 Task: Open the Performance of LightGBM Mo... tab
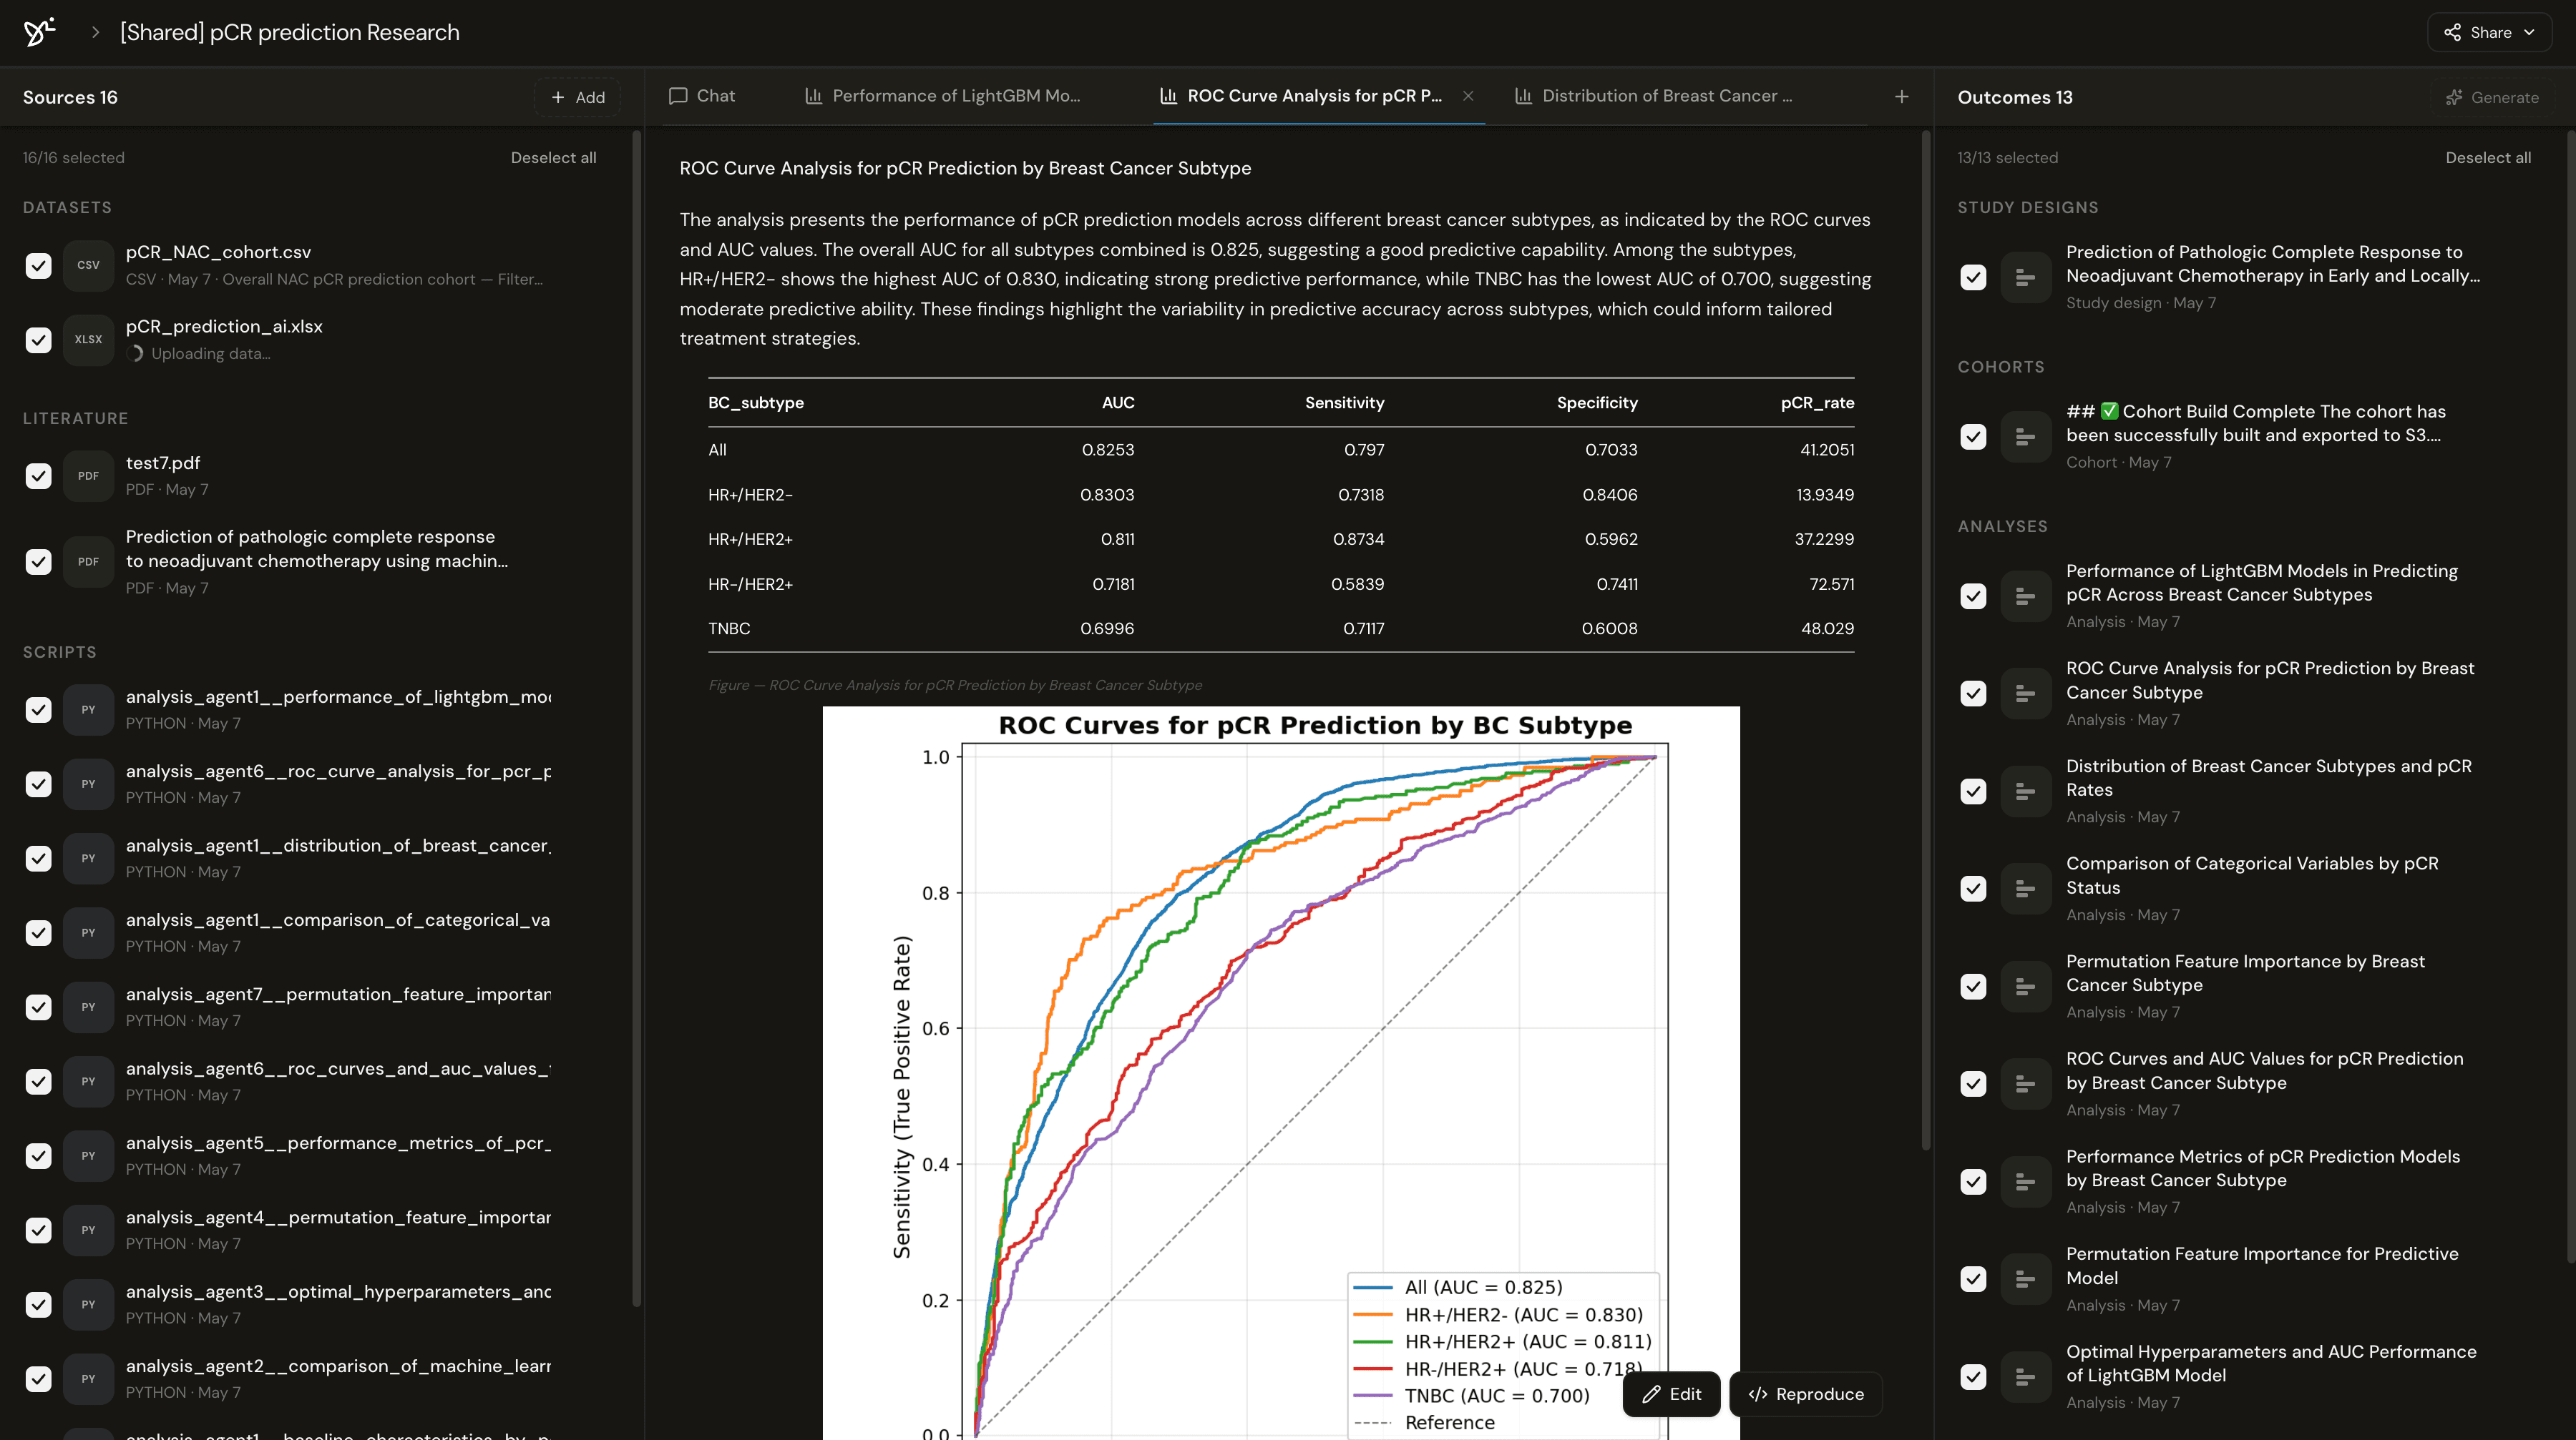coord(943,96)
